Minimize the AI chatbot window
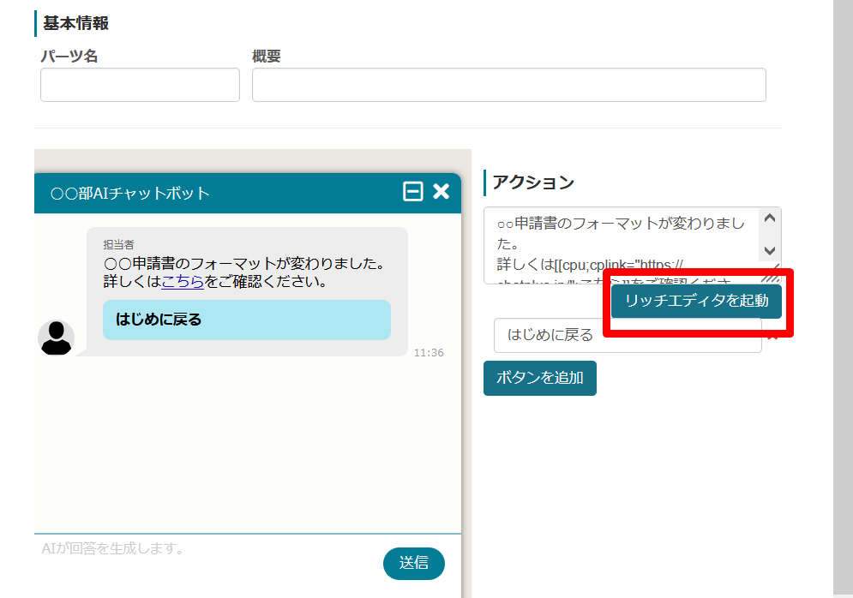 click(x=413, y=192)
